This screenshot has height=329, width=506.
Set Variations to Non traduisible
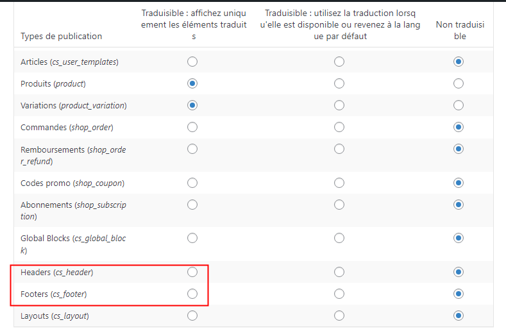point(459,105)
